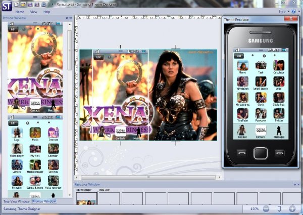
Task: Pin the Preview Window panel
Action: (x=67, y=18)
